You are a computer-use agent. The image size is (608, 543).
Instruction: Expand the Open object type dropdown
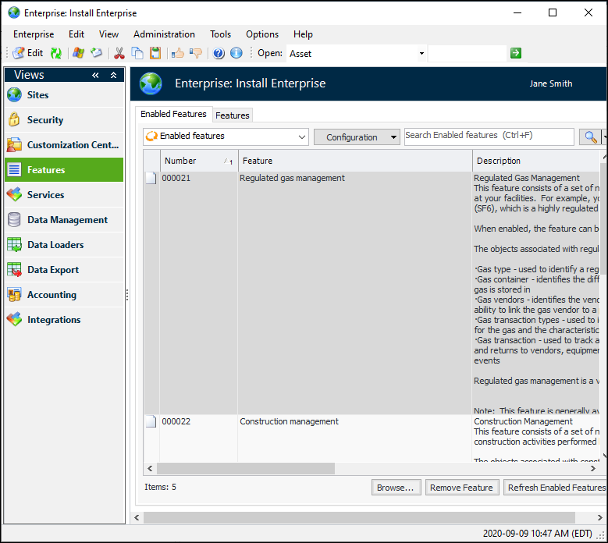pyautogui.click(x=421, y=53)
